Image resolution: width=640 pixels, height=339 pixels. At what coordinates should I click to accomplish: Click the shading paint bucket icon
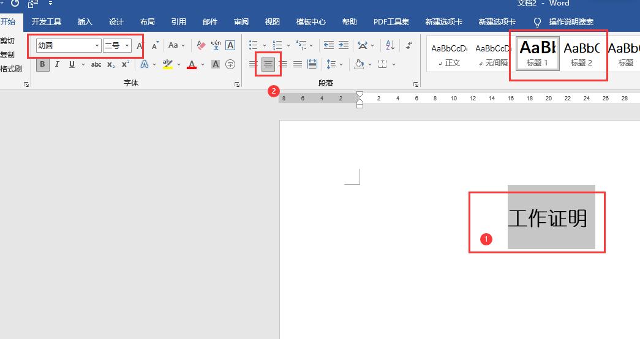(x=359, y=64)
